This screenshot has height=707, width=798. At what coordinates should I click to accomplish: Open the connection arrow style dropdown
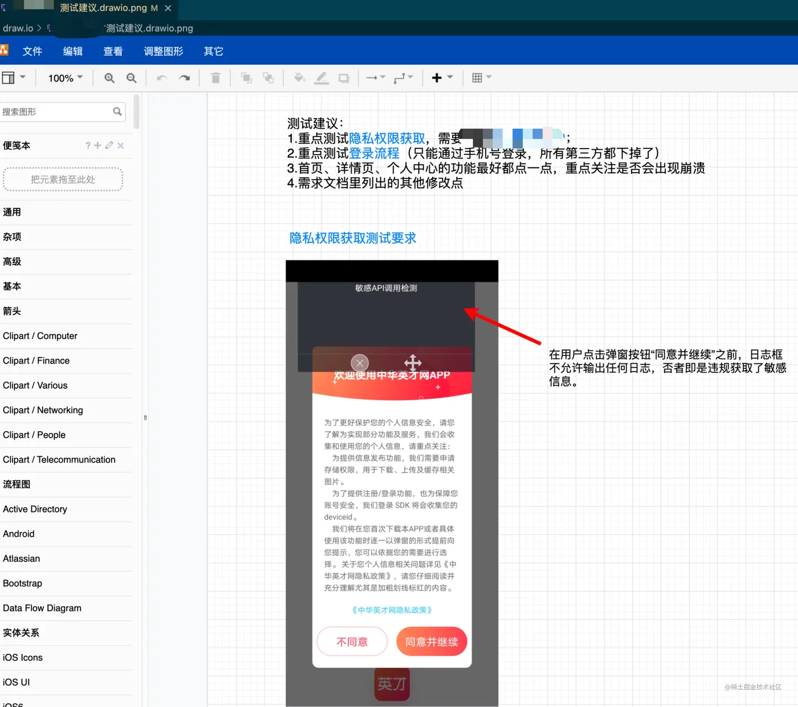[376, 78]
